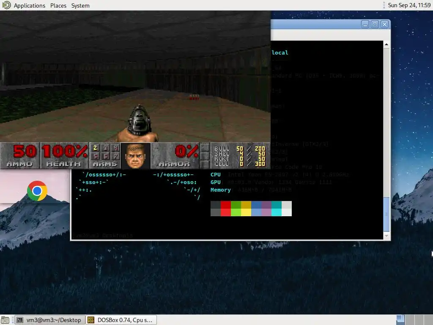The height and width of the screenshot is (325, 433).
Task: Open the Applications menu
Action: pyautogui.click(x=29, y=6)
